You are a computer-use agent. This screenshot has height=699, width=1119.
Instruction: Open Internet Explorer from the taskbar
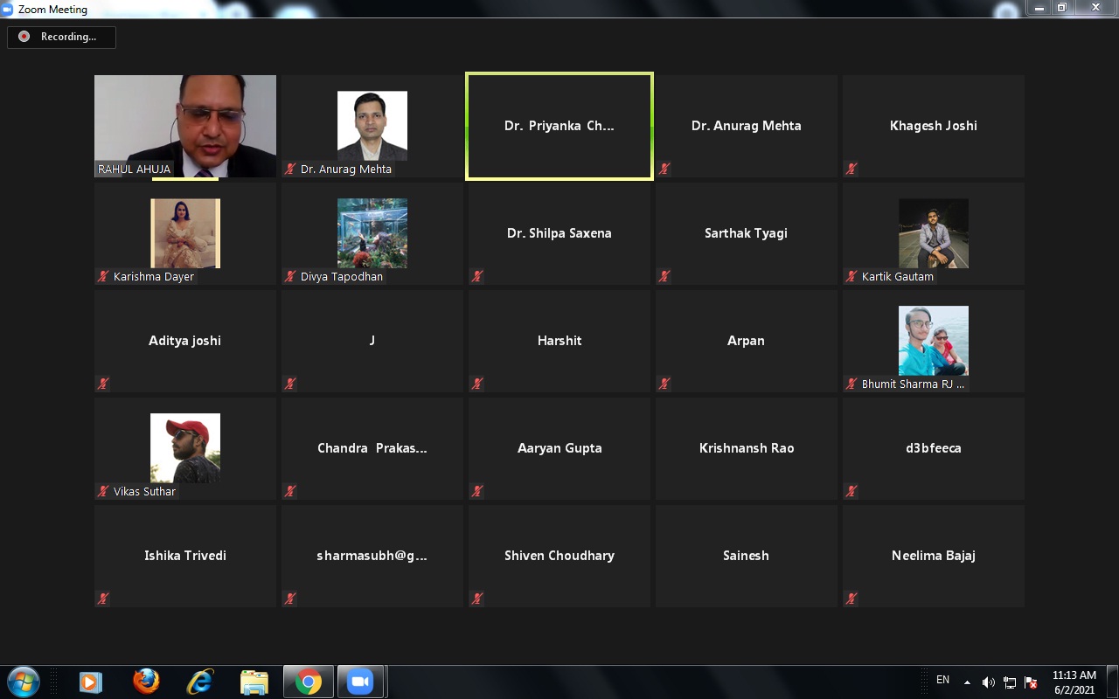[200, 682]
